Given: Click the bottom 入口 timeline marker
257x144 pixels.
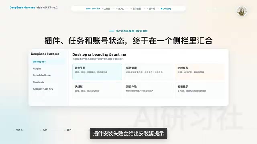Looking at the screenshot, I should coord(44,130).
